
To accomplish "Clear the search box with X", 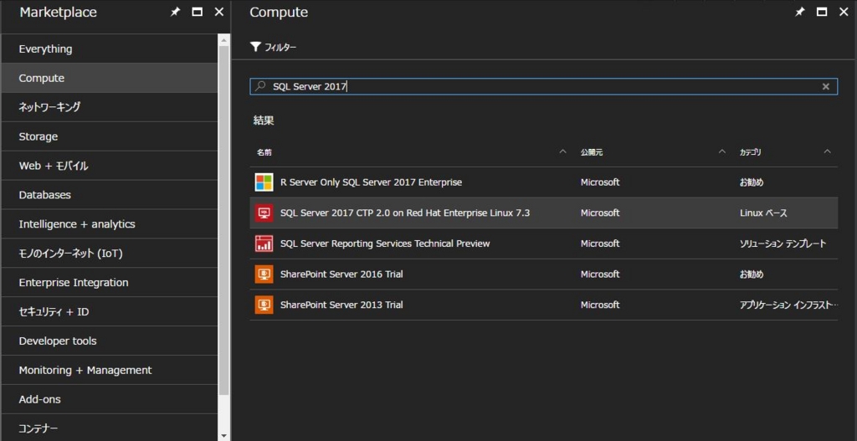I will 826,86.
